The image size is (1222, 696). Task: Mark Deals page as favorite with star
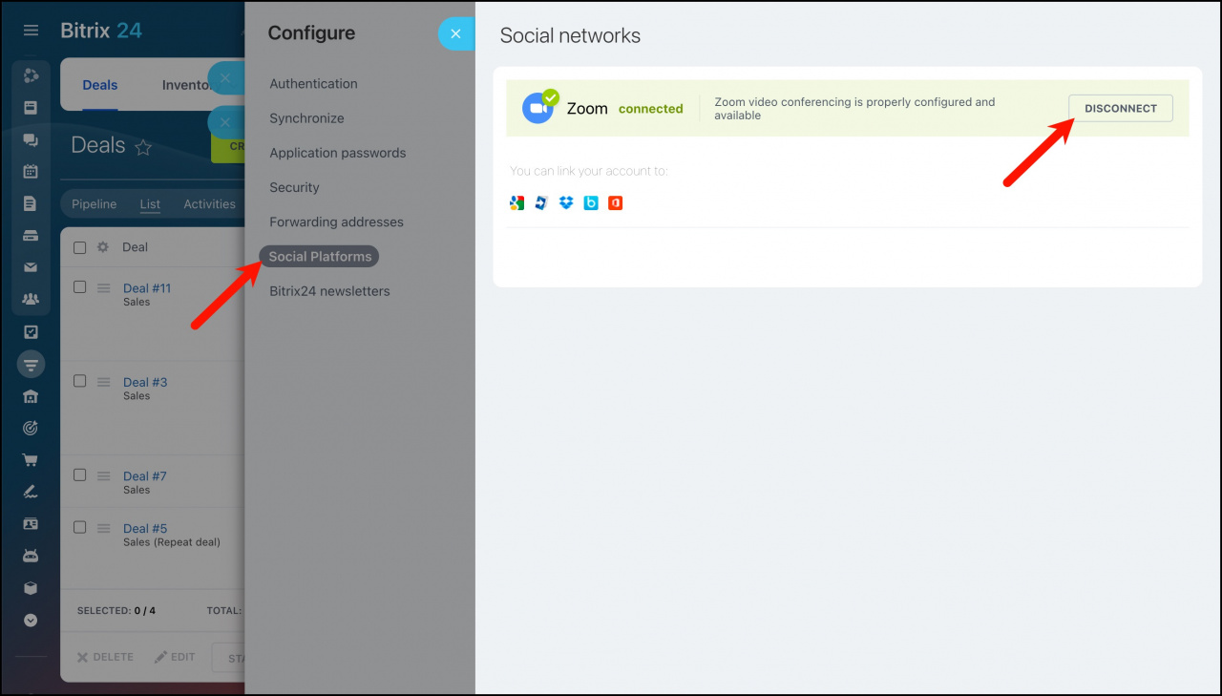pyautogui.click(x=143, y=147)
